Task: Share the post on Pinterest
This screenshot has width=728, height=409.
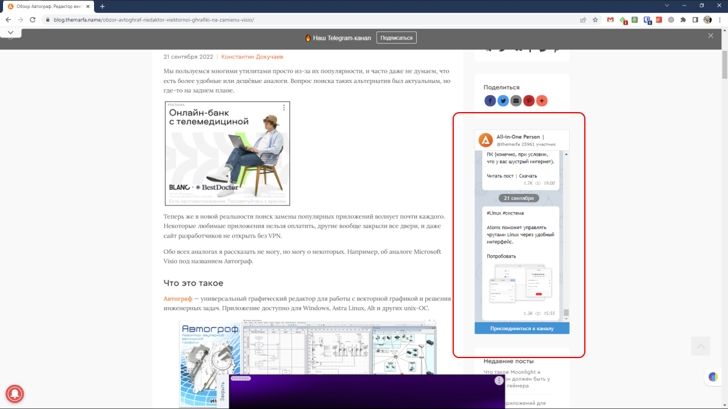Action: pos(529,101)
